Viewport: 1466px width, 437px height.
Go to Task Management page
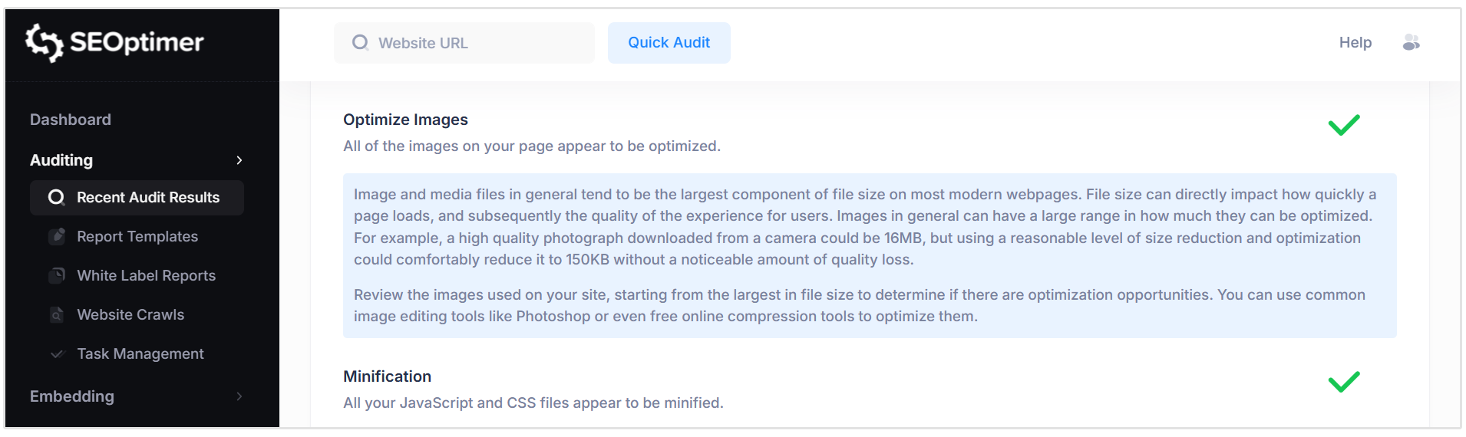(140, 353)
